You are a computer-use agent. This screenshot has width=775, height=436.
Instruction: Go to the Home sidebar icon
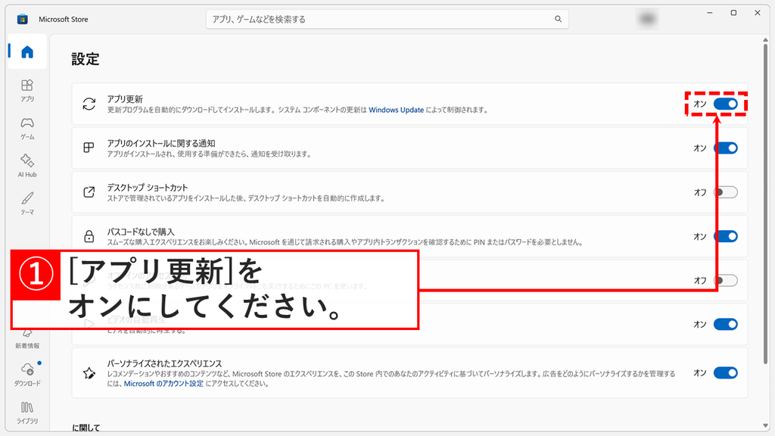(27, 51)
